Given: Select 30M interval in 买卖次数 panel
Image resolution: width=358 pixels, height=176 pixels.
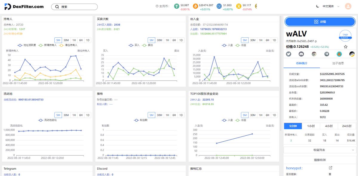Looking at the screenshot, I should tap(159, 40).
